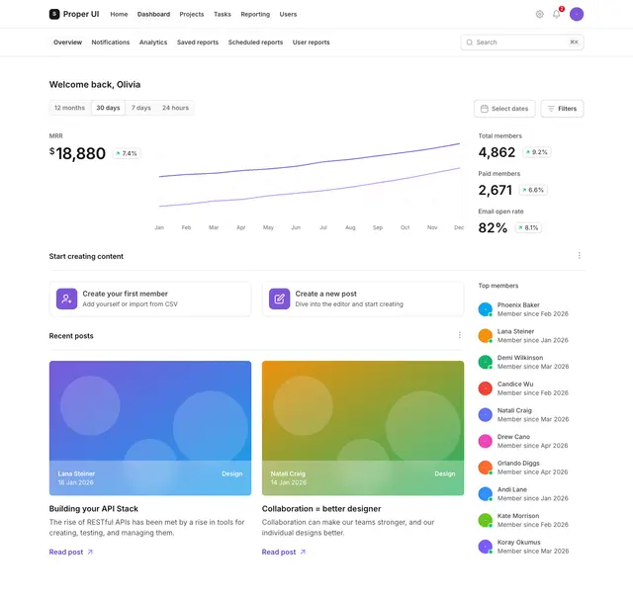Read post for Building your API Stack
The width and height of the screenshot is (633, 599).
pos(70,552)
